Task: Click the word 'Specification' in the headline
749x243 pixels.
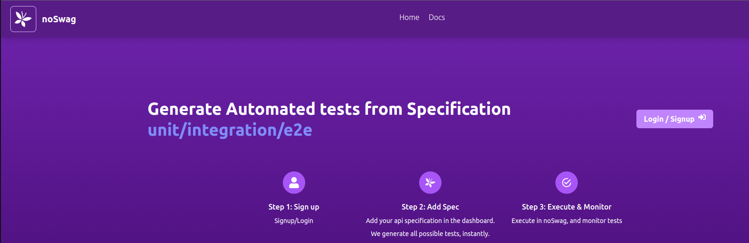Action: (x=459, y=110)
